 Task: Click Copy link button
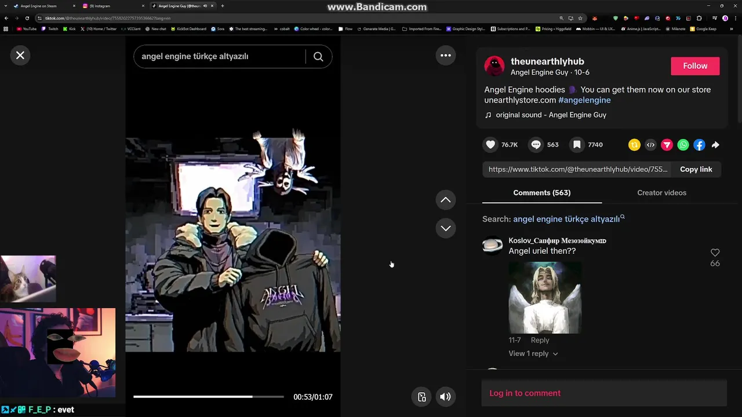coord(696,169)
